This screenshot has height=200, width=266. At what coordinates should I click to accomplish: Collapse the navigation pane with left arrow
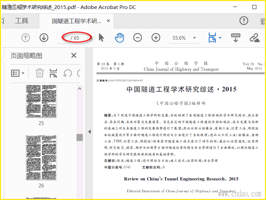click(89, 132)
